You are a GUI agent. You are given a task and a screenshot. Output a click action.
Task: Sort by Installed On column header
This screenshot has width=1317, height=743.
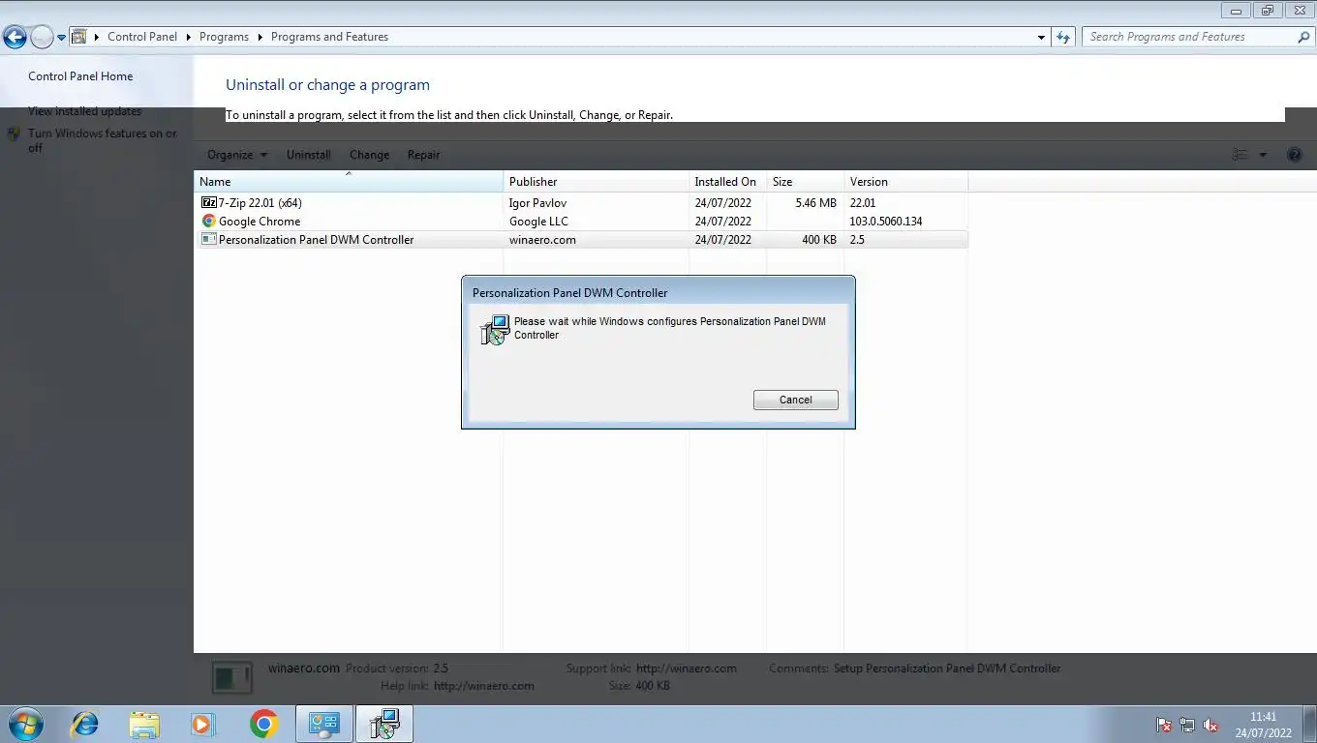pos(727,182)
